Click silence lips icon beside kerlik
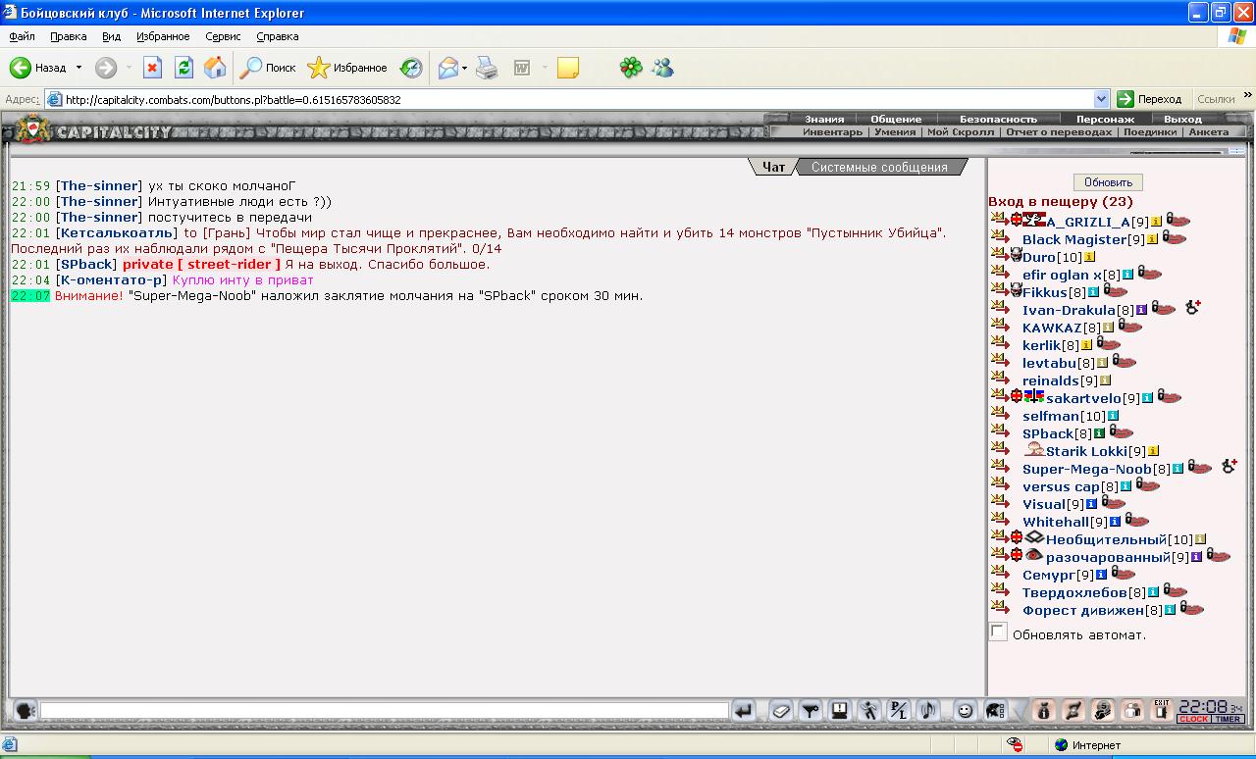This screenshot has height=759, width=1256. pos(1108,344)
